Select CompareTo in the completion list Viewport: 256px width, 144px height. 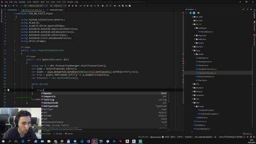(x=104, y=96)
